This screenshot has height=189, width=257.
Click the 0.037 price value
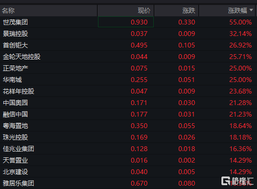(139, 34)
